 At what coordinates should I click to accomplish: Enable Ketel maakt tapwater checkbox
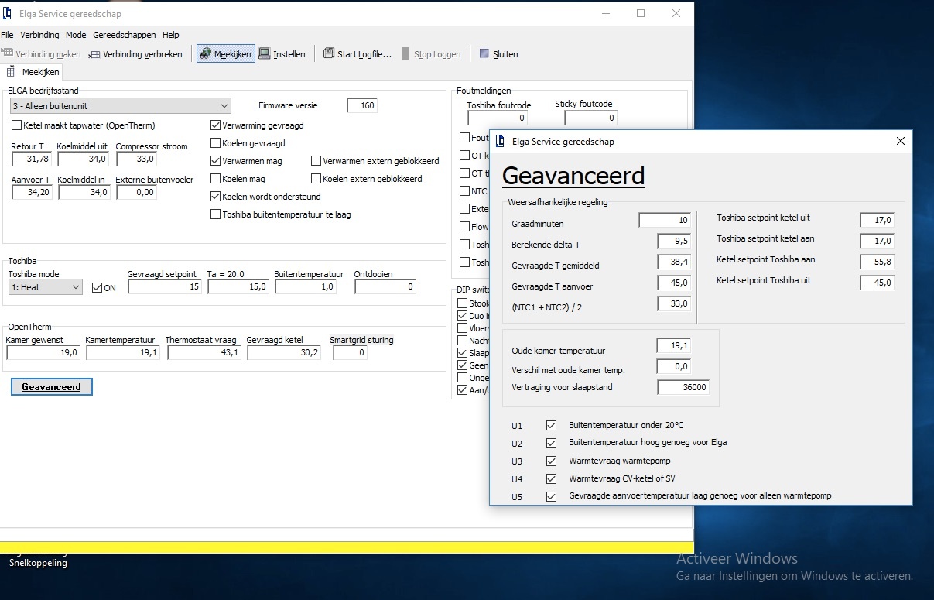pos(17,125)
